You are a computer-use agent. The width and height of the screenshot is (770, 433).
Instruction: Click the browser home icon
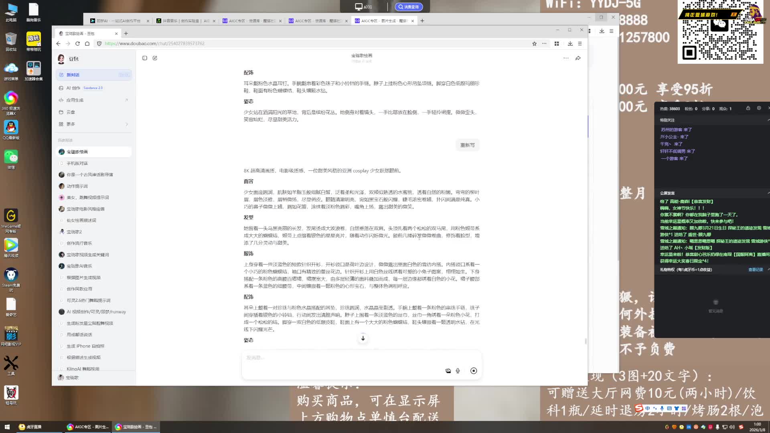(87, 44)
